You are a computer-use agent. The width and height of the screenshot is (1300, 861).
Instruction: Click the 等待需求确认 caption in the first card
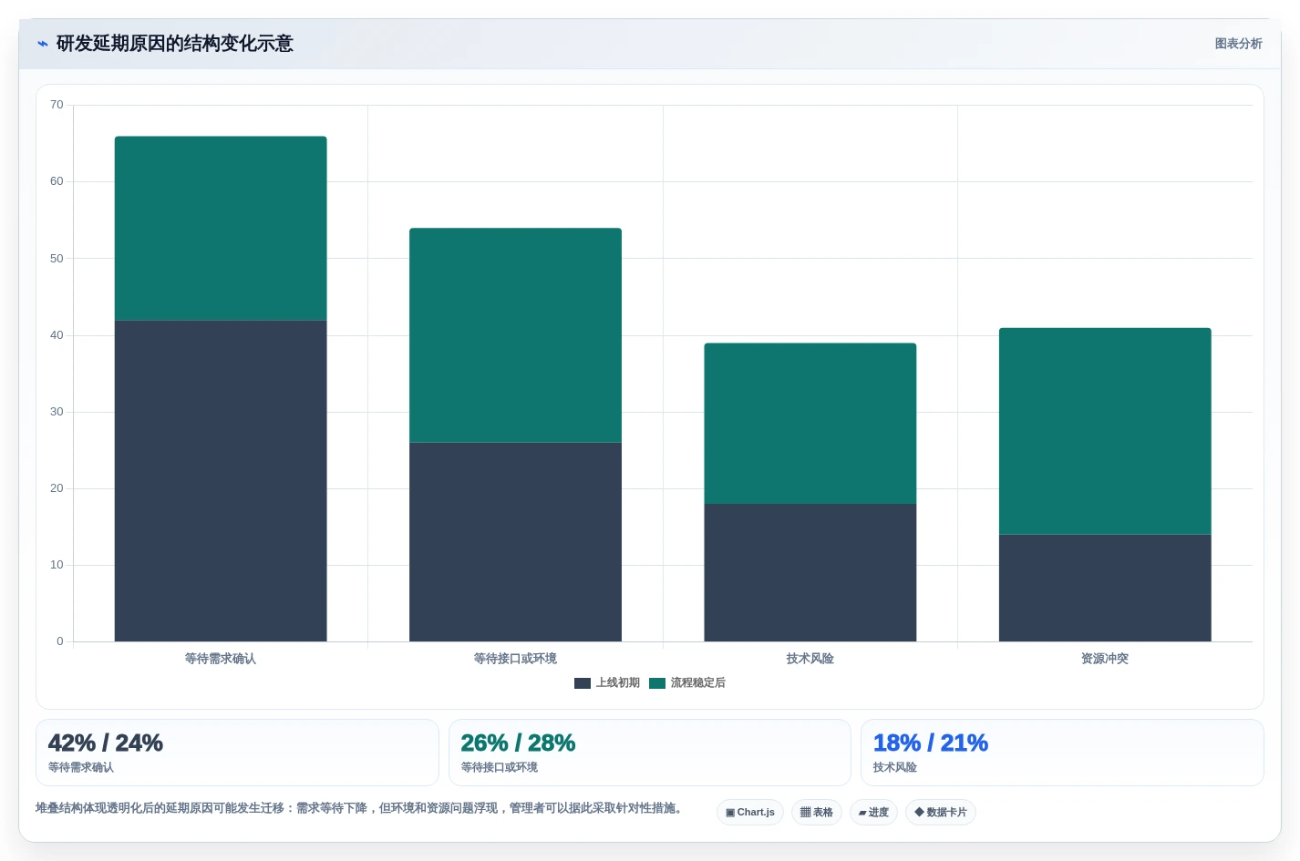[x=81, y=768]
